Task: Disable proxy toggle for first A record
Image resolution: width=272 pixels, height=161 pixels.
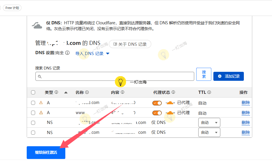Action: (157, 103)
